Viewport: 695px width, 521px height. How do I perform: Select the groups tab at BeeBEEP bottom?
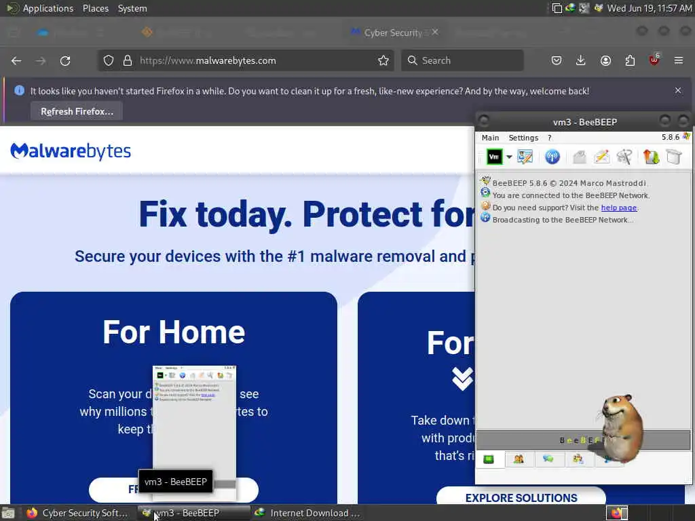coord(578,459)
